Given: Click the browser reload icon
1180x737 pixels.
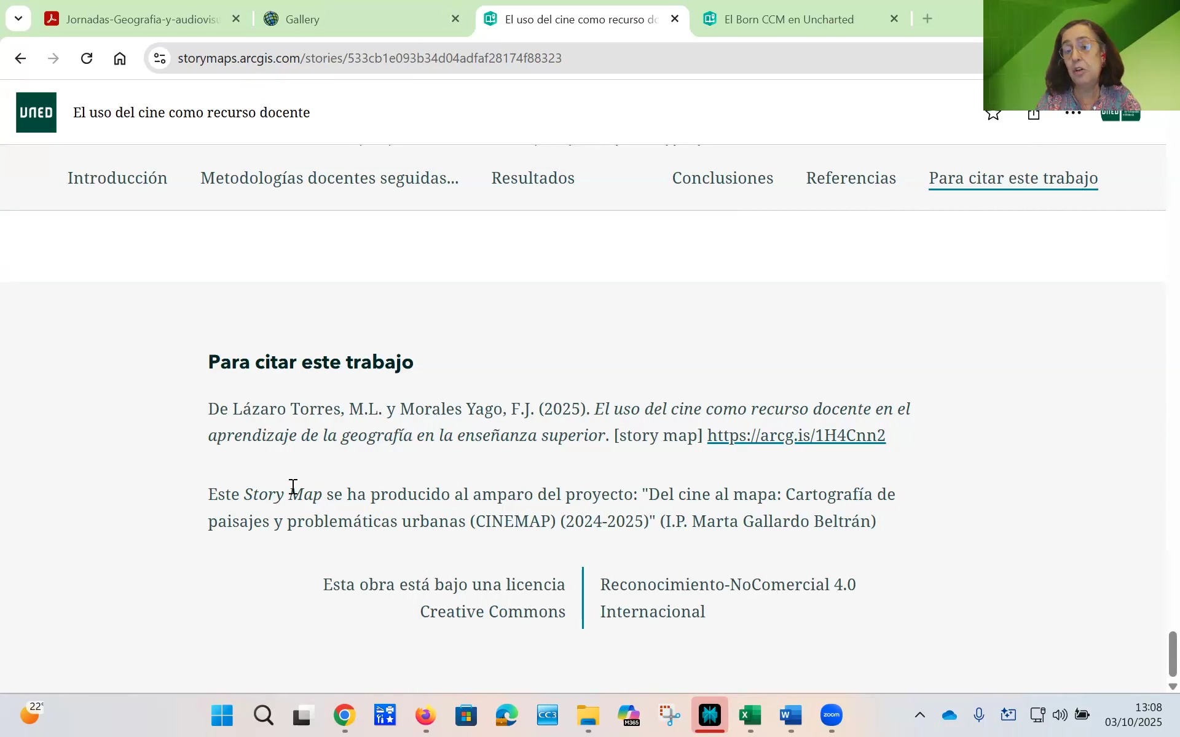Looking at the screenshot, I should click(87, 58).
